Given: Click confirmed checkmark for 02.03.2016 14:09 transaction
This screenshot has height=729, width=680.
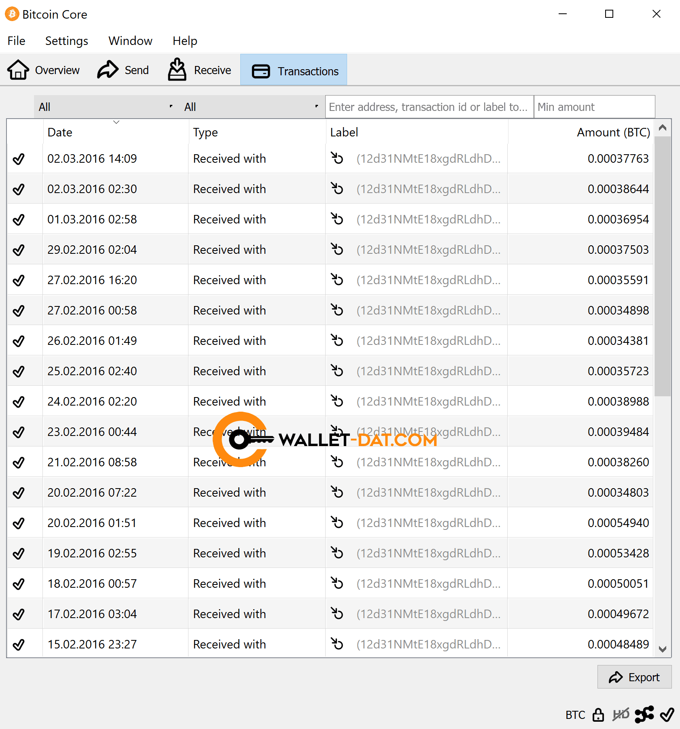Looking at the screenshot, I should 19,159.
